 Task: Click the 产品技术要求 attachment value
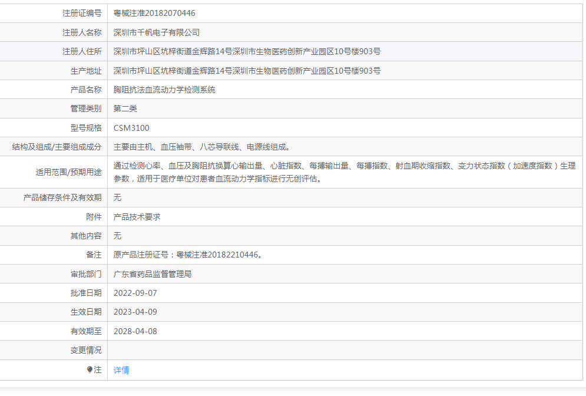[137, 217]
